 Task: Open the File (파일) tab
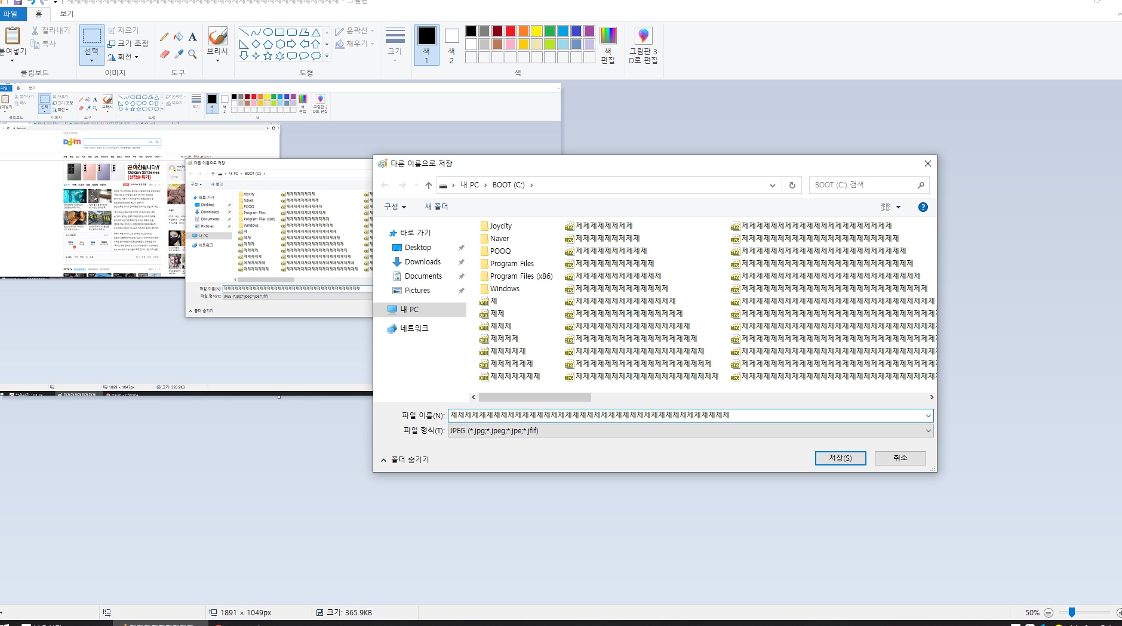[x=11, y=14]
